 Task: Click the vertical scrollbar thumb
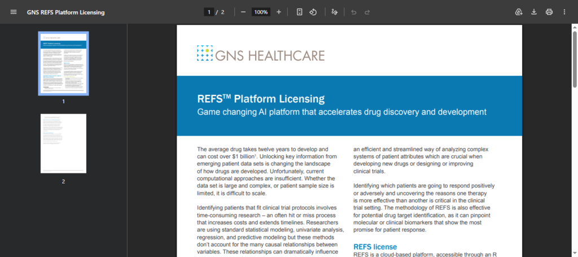[x=574, y=59]
